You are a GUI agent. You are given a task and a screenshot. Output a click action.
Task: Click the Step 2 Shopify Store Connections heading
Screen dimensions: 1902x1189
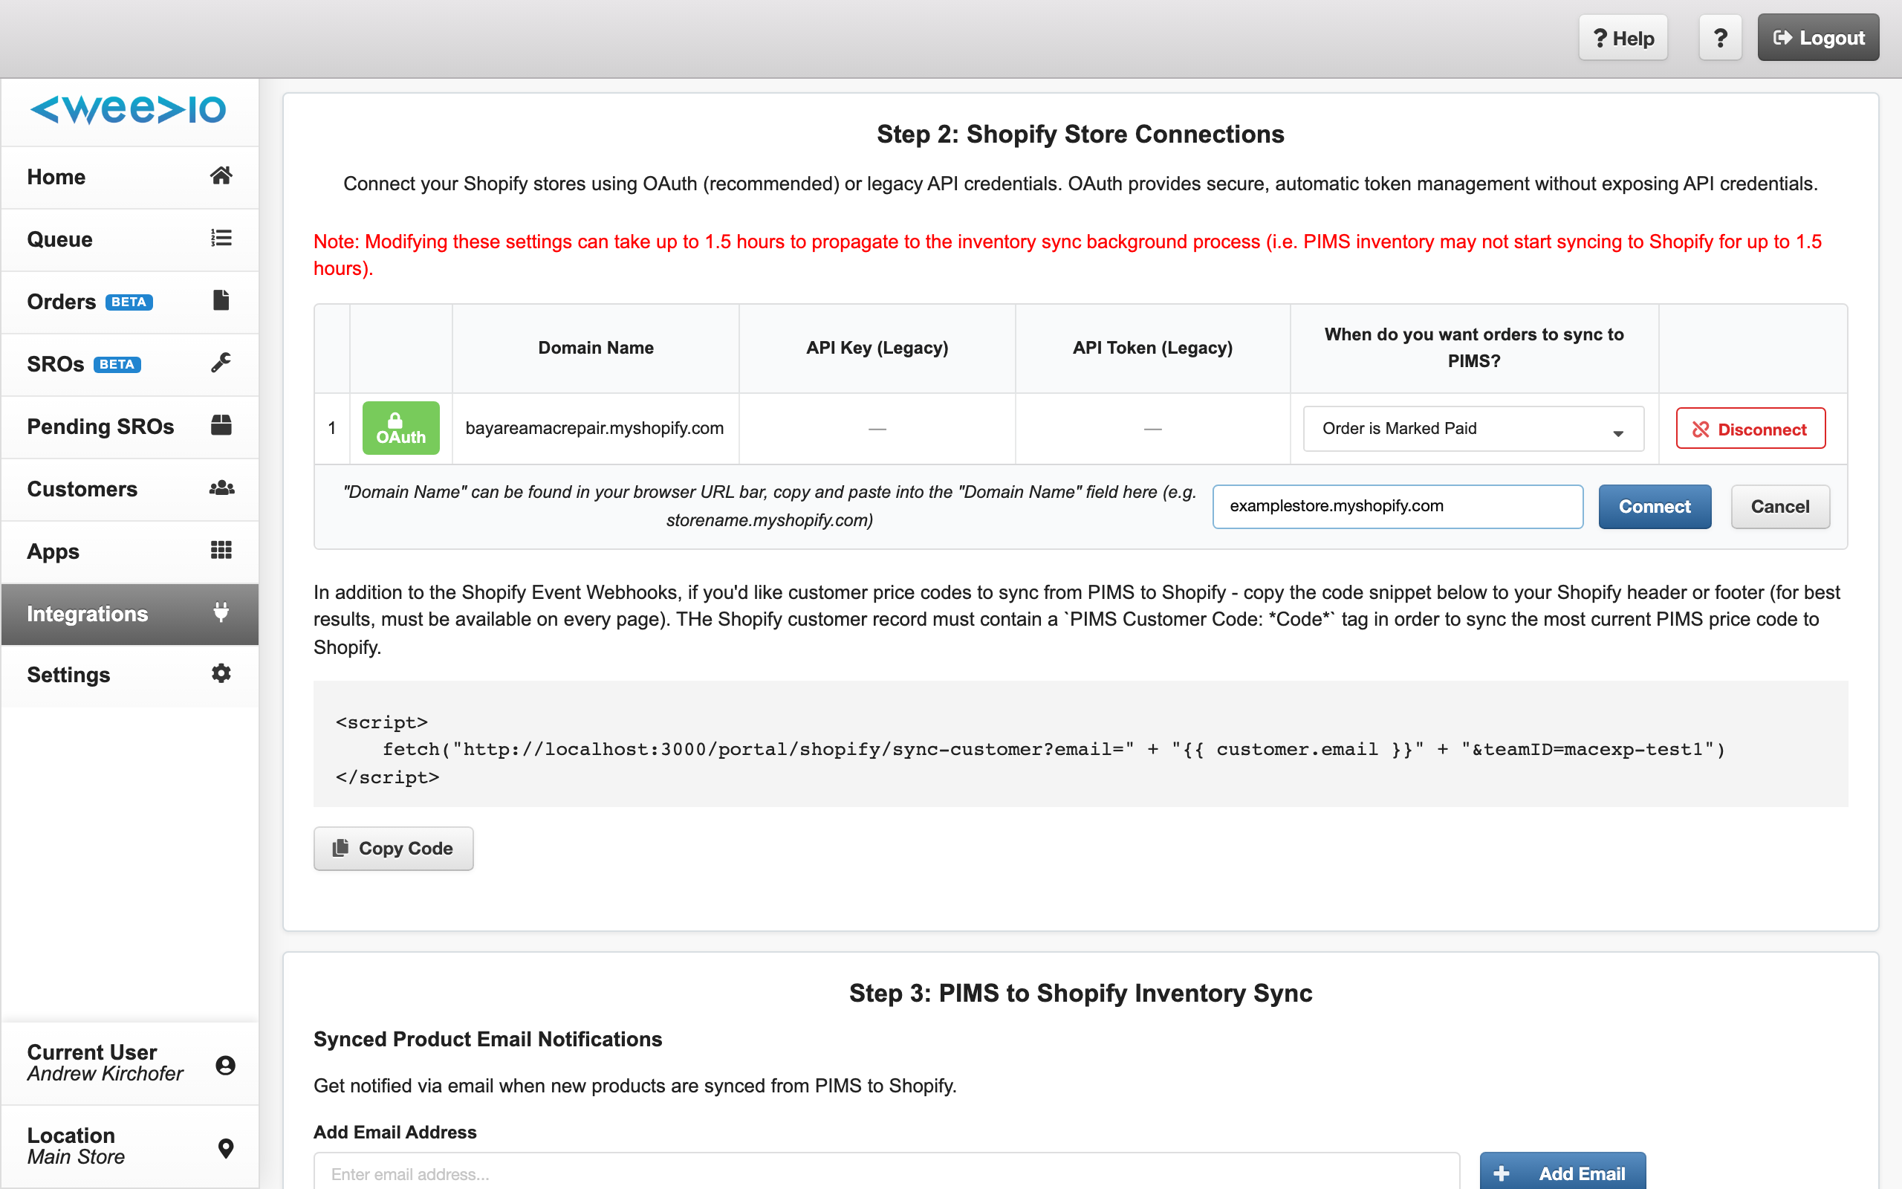tap(1081, 134)
